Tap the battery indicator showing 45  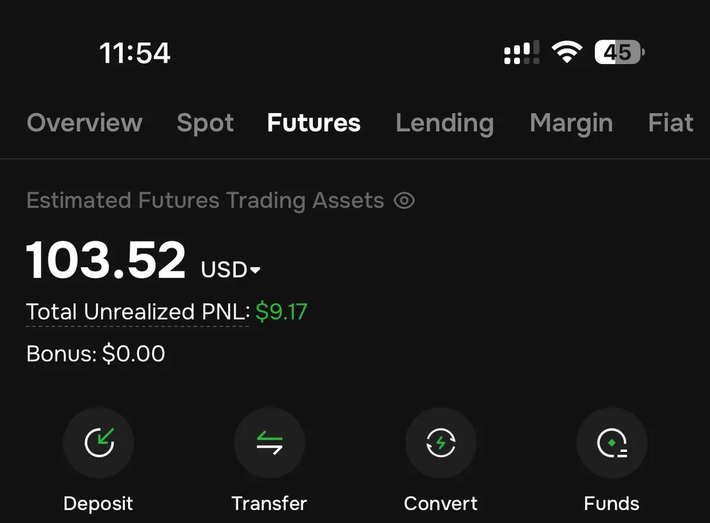[619, 52]
